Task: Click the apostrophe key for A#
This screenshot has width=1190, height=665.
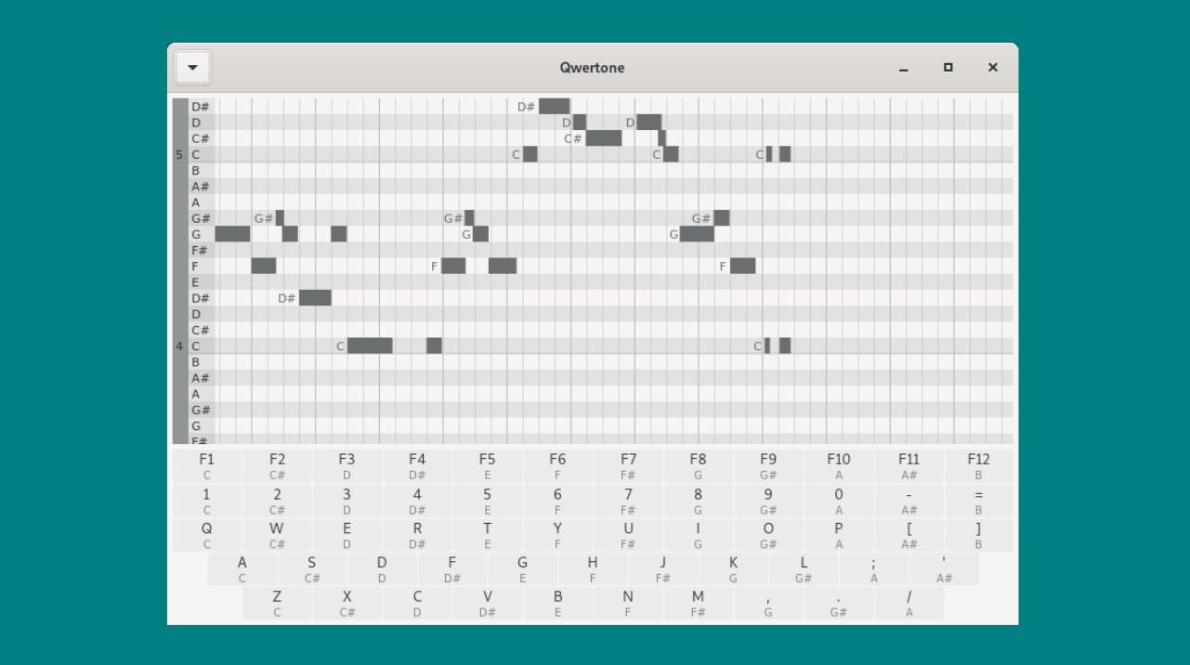Action: point(944,569)
